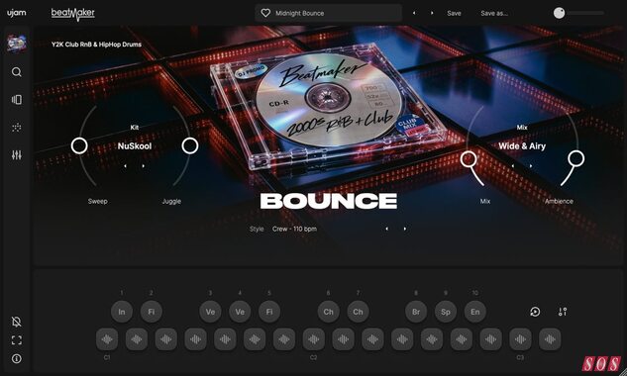Toggle the latch replay icon beside pattern pads
627x376 pixels.
pos(535,312)
